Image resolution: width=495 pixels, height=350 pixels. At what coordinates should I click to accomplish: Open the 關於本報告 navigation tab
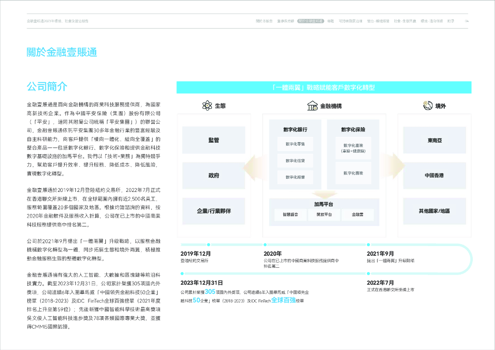[264, 21]
